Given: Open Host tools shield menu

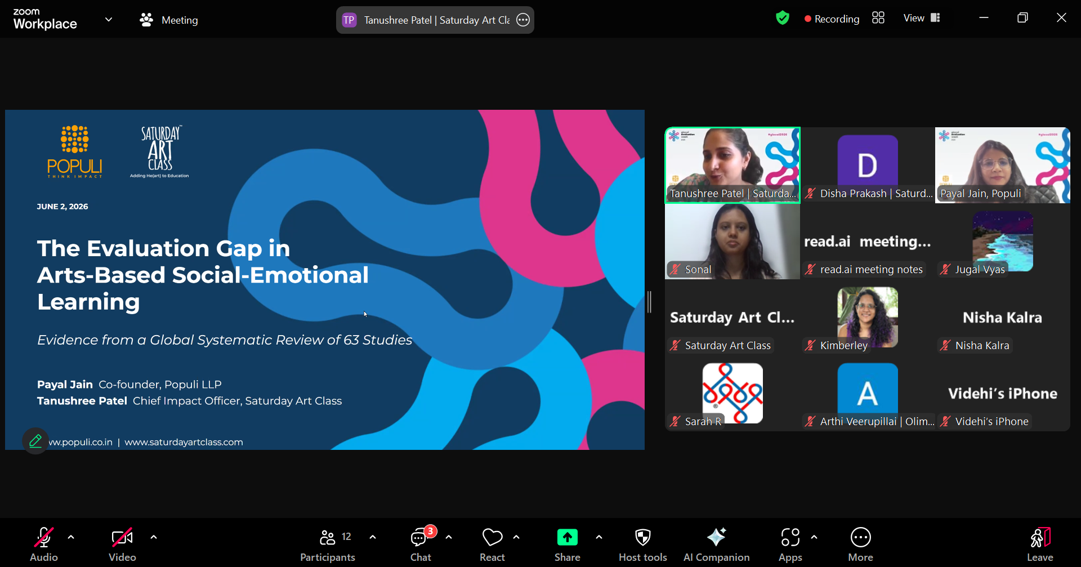Looking at the screenshot, I should (x=643, y=544).
